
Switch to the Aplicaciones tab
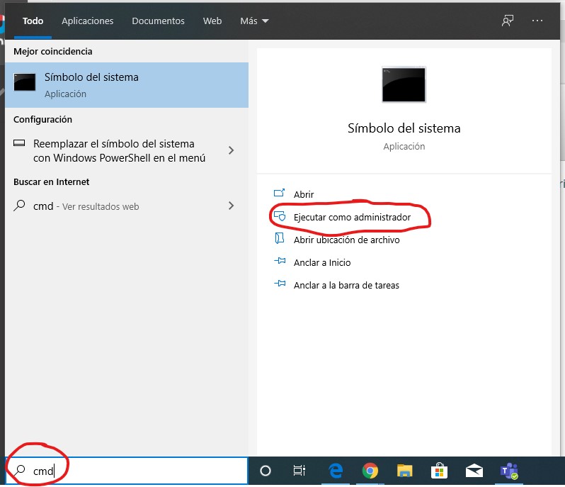coord(87,21)
